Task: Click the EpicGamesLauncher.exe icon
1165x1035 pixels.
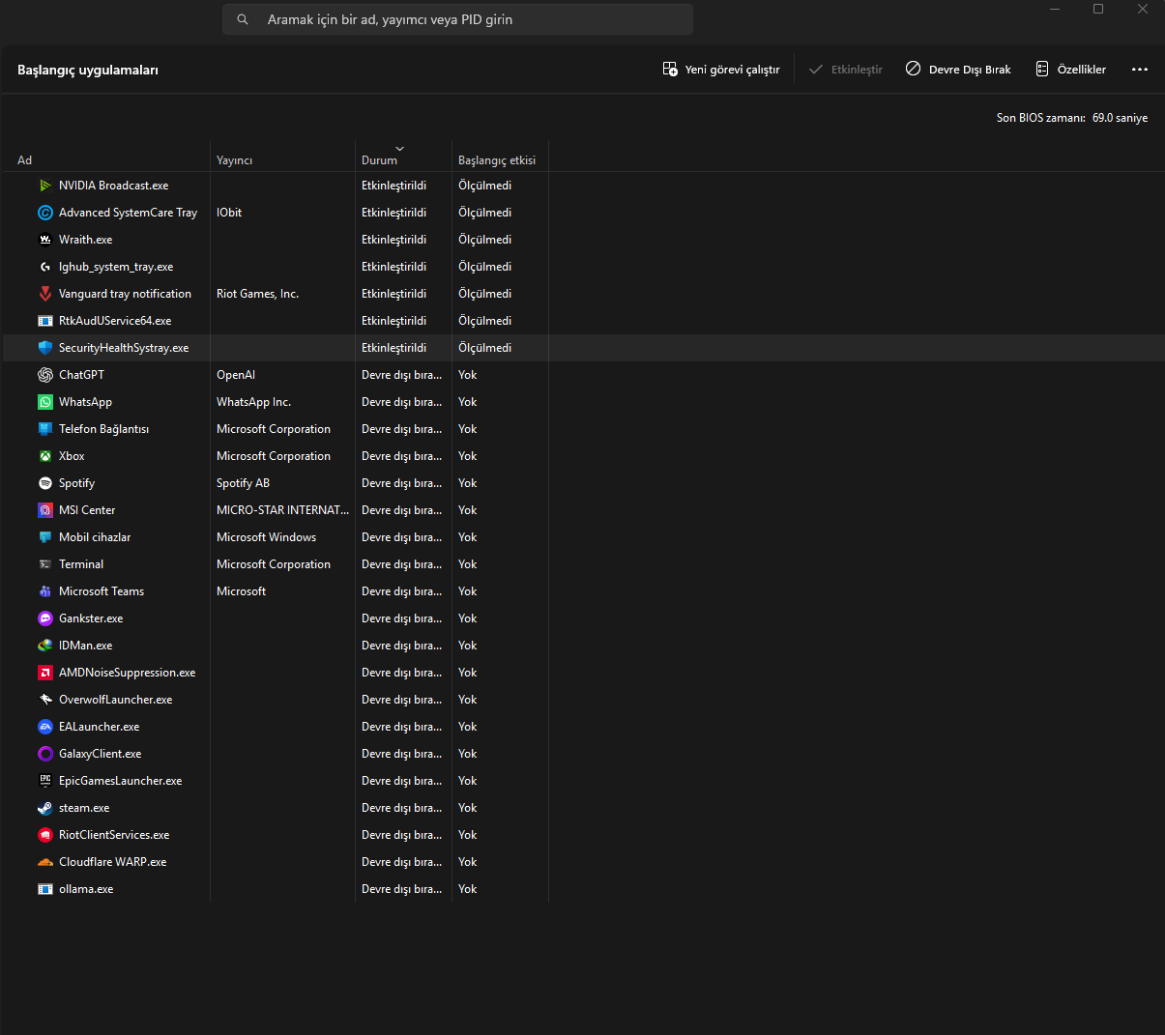Action: coord(45,781)
